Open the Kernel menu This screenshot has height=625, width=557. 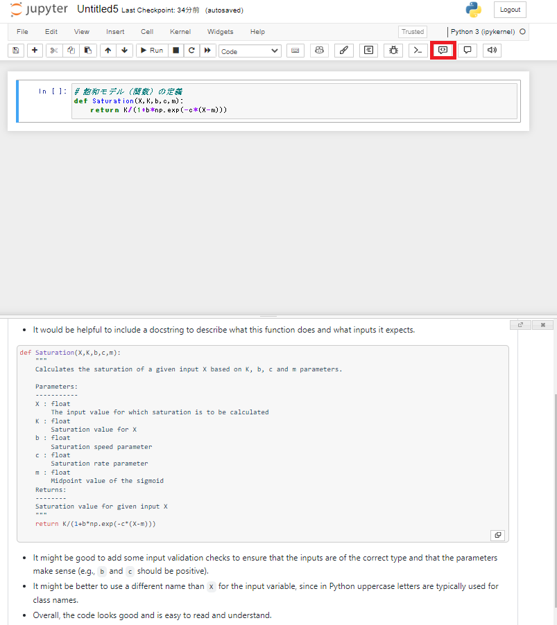pos(180,32)
